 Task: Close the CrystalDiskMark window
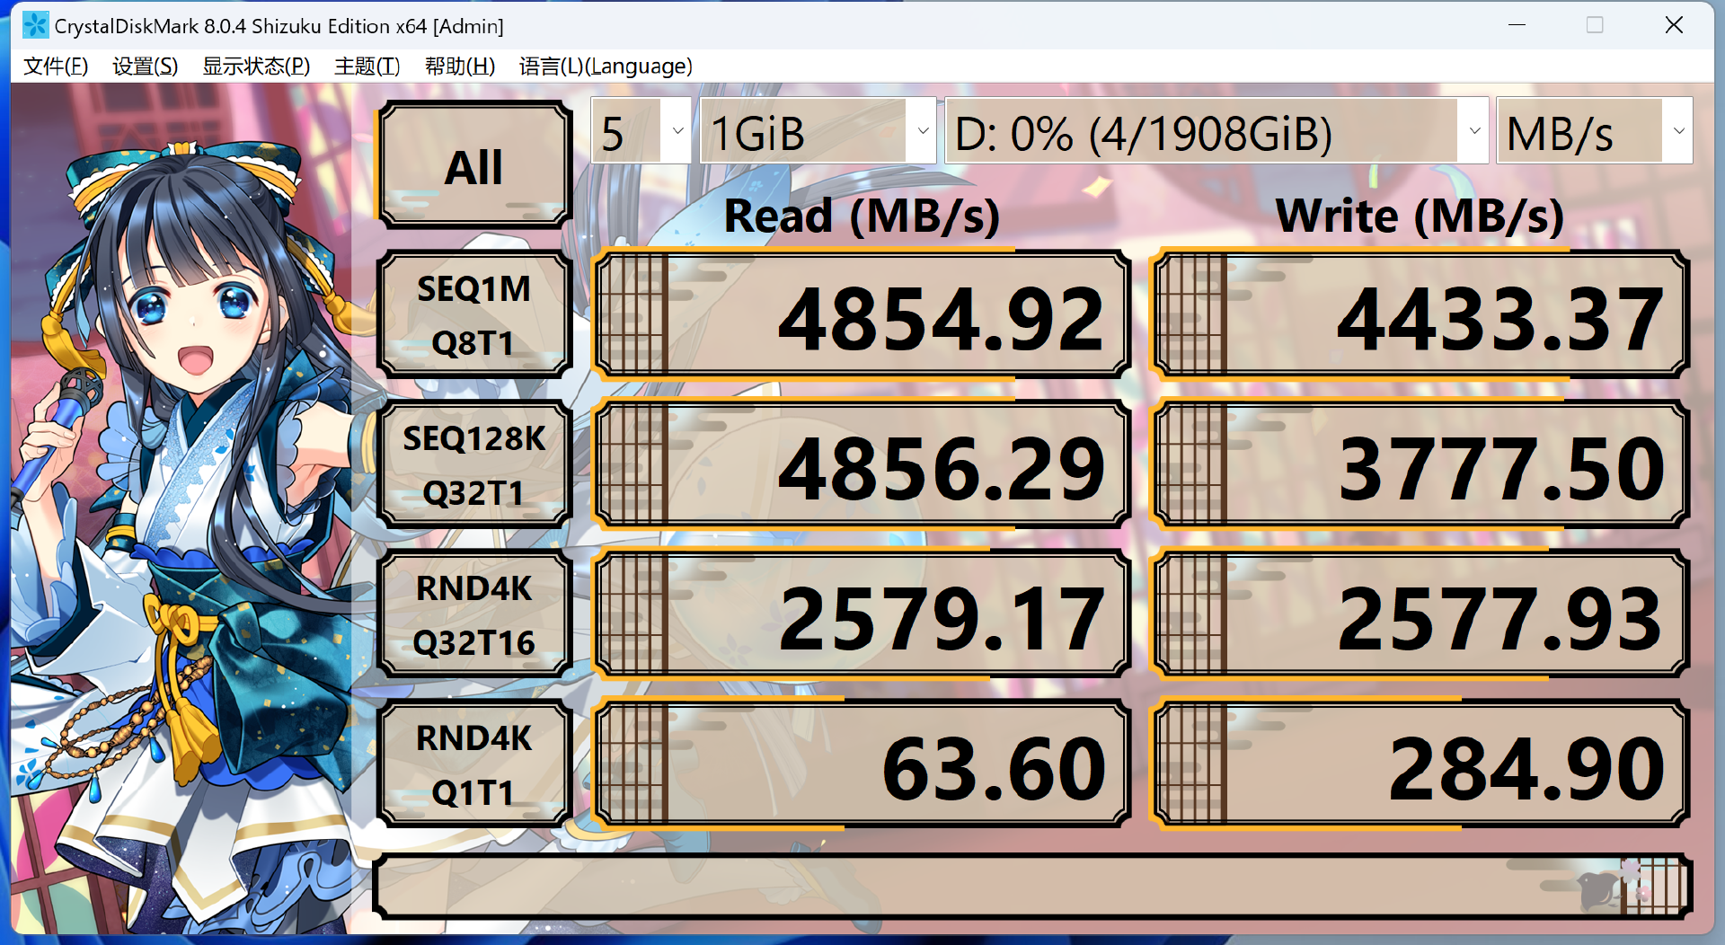point(1674,25)
